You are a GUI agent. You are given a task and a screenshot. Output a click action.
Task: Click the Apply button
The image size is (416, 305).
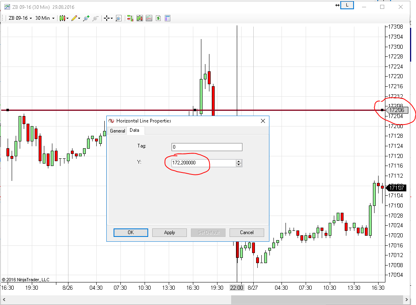(x=170, y=232)
